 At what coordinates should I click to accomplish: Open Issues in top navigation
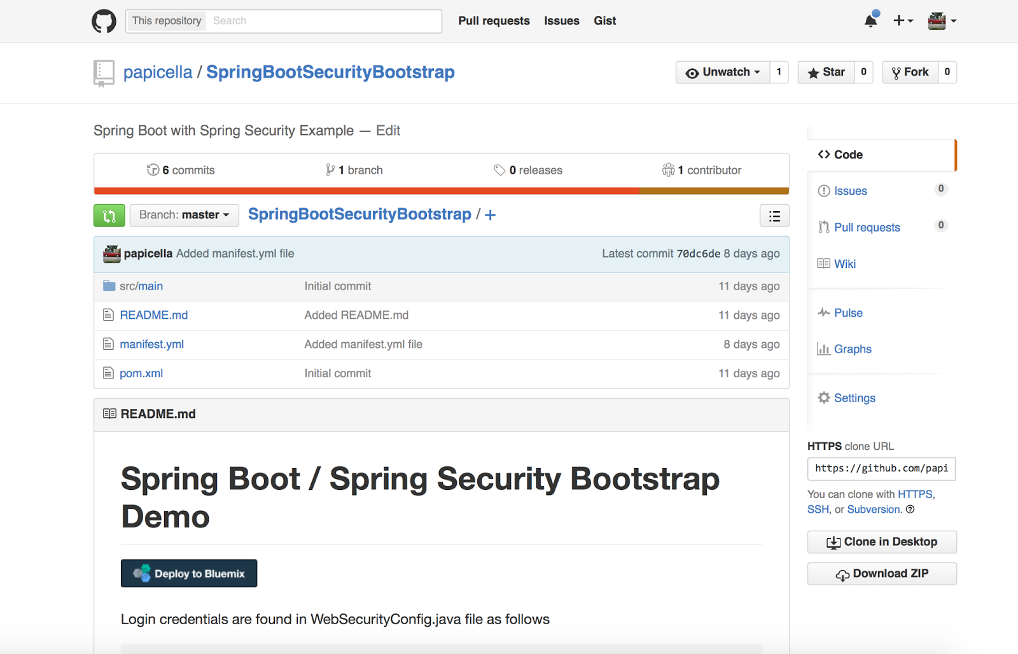coord(561,20)
